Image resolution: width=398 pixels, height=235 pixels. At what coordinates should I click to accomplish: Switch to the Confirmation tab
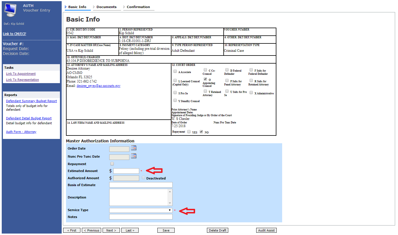138,7
